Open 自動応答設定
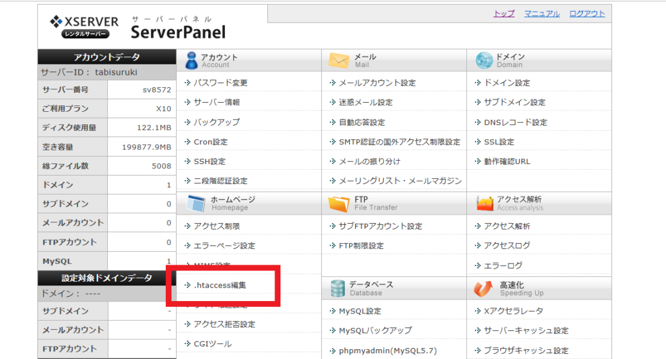The height and width of the screenshot is (359, 666). click(362, 122)
